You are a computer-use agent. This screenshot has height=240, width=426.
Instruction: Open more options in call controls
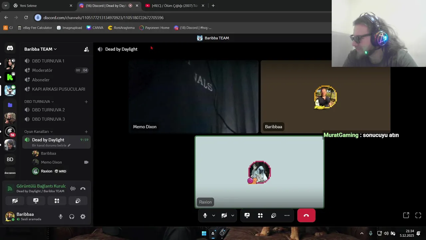pos(287,215)
